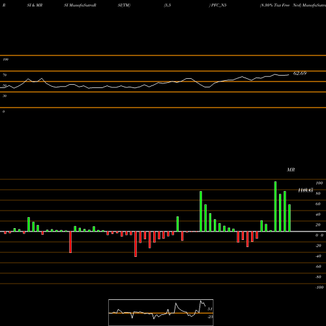
Task: Select the MR heading above the bar chart
Action: pyautogui.click(x=291, y=170)
